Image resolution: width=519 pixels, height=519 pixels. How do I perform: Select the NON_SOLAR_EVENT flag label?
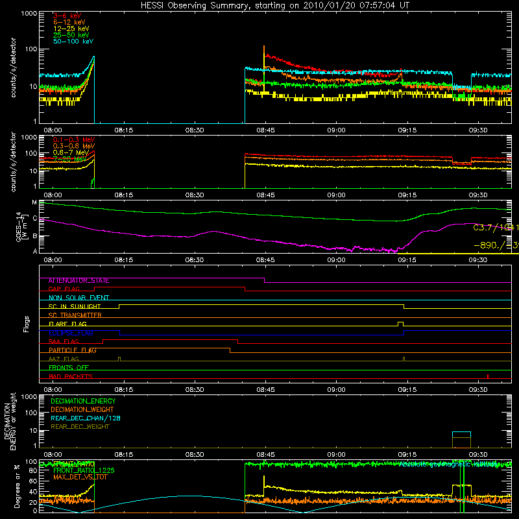point(78,298)
